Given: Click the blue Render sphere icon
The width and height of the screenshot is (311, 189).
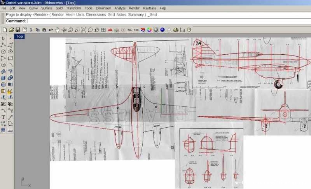Looking at the screenshot, I should [162, 30].
